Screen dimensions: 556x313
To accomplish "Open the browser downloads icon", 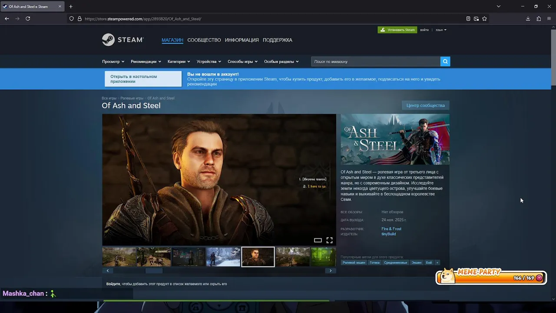I will click(528, 19).
